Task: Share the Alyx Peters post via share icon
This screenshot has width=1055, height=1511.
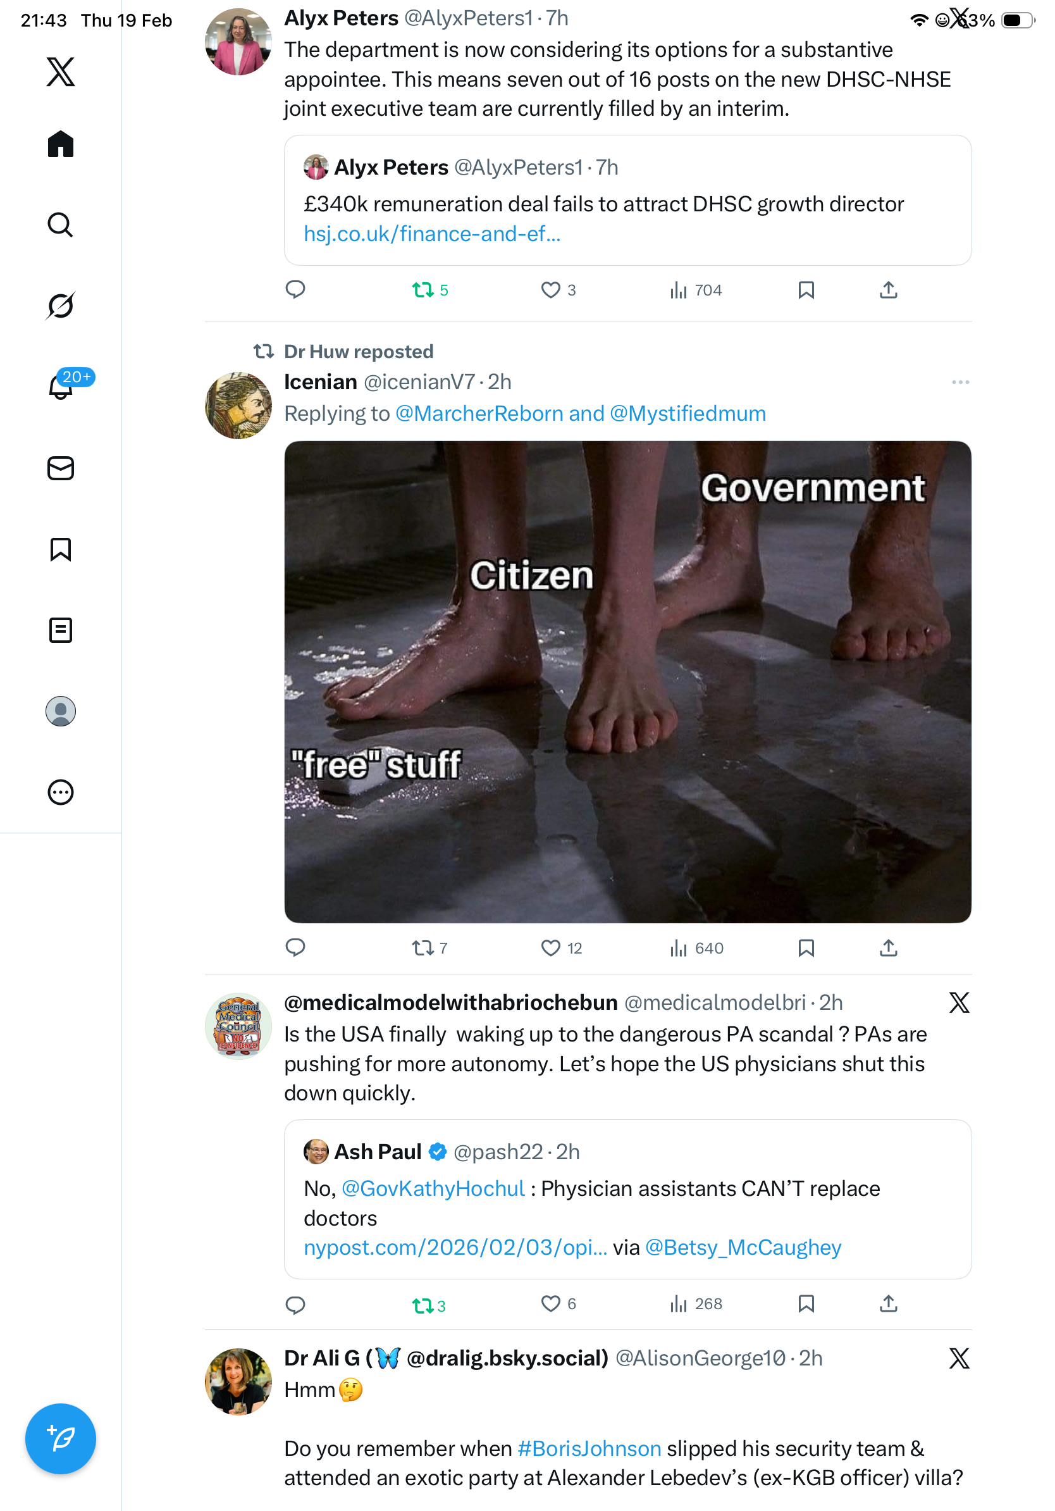Action: [x=888, y=290]
